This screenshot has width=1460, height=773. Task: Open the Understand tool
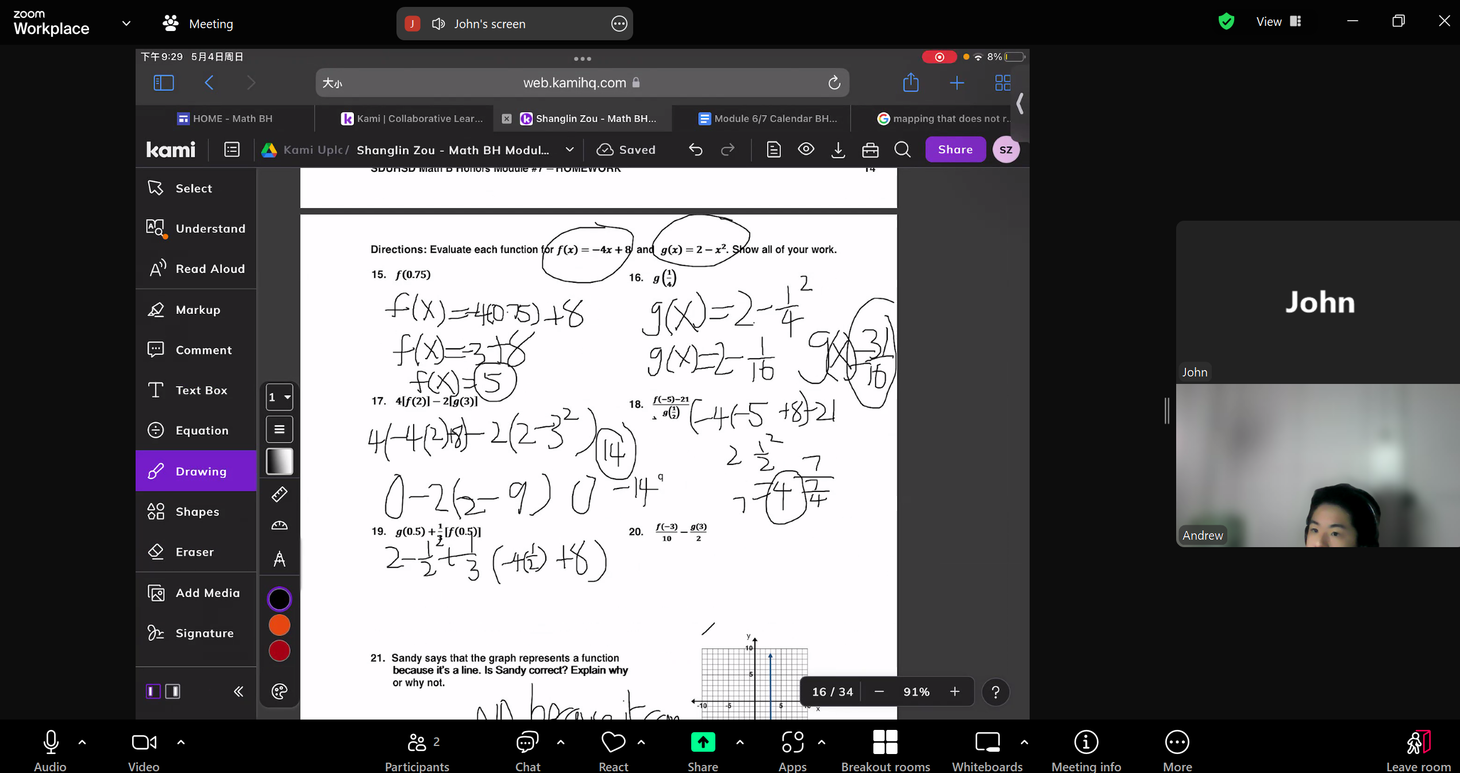pyautogui.click(x=195, y=228)
